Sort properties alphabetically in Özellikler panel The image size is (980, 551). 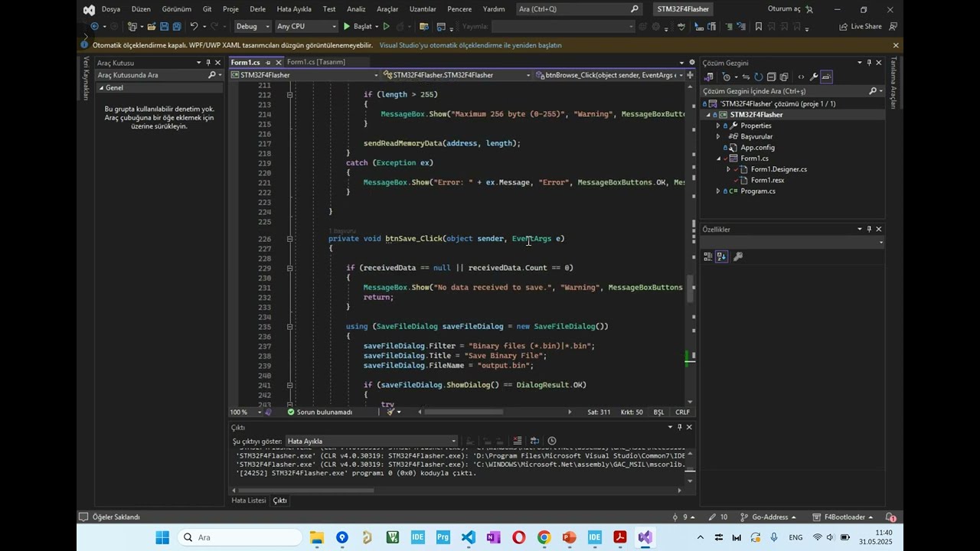[x=722, y=256]
